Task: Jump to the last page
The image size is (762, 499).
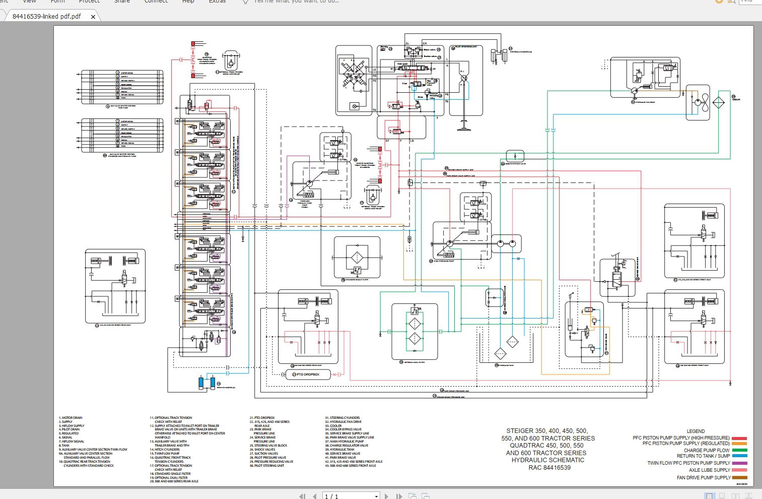Action: (399, 496)
